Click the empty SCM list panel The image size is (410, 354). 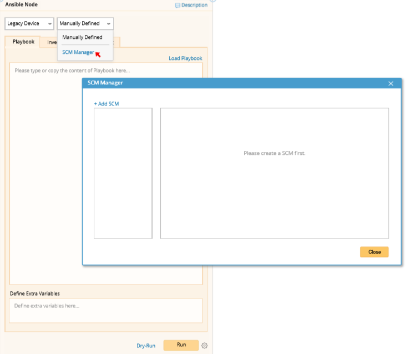(123, 173)
